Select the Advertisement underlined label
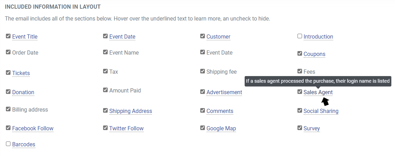395x155 pixels. [224, 92]
